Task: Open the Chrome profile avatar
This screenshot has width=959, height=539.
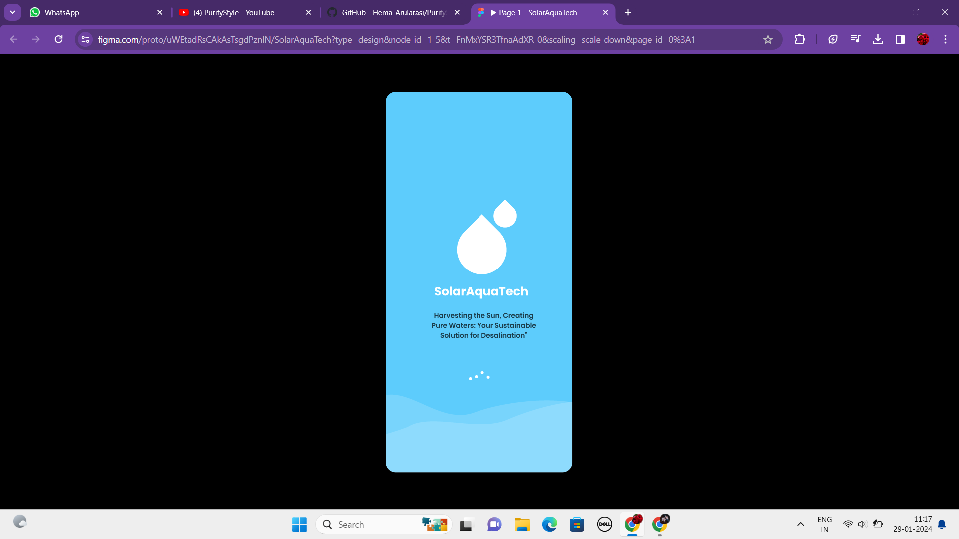Action: tap(923, 39)
